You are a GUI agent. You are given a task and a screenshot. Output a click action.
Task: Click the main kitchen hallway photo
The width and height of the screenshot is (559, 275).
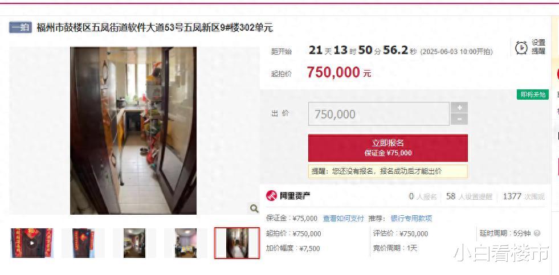pos(133,130)
